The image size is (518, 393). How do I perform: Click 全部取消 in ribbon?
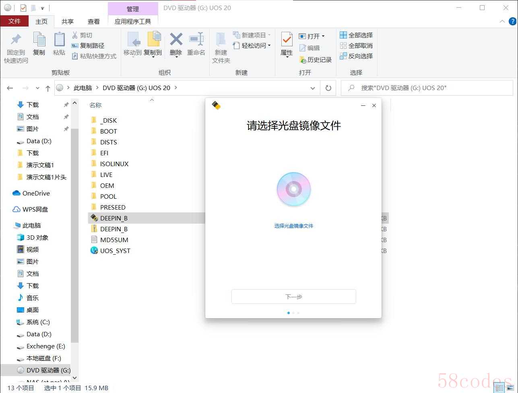[x=356, y=45]
